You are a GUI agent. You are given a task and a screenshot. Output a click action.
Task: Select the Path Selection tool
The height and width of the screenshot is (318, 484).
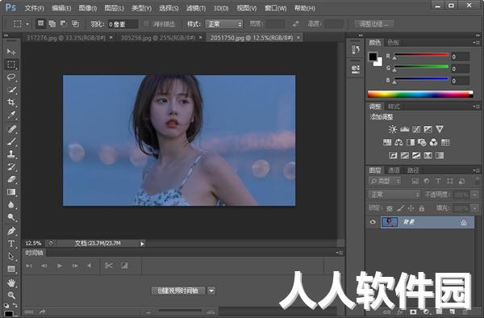[11, 256]
